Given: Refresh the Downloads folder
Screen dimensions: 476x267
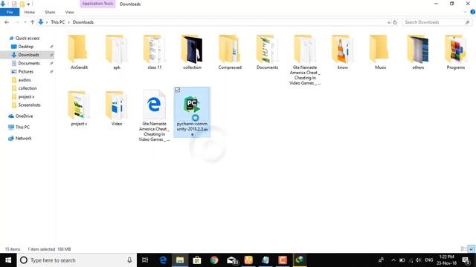Looking at the screenshot, I should pos(395,22).
